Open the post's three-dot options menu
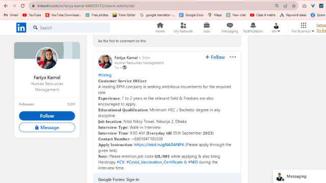326x183 pixels. coord(233,57)
